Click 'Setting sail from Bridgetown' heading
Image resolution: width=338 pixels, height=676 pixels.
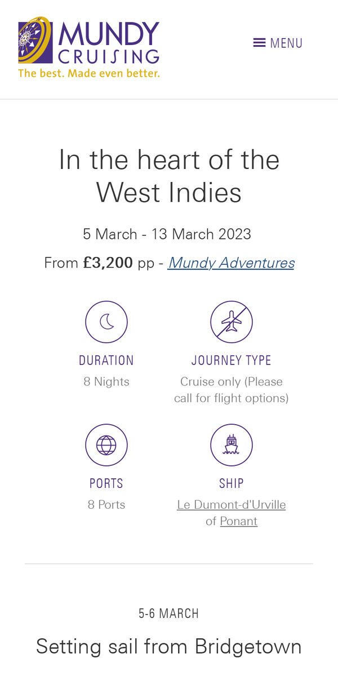click(169, 646)
